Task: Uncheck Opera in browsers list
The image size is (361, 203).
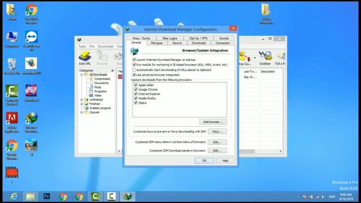Action: [136, 103]
